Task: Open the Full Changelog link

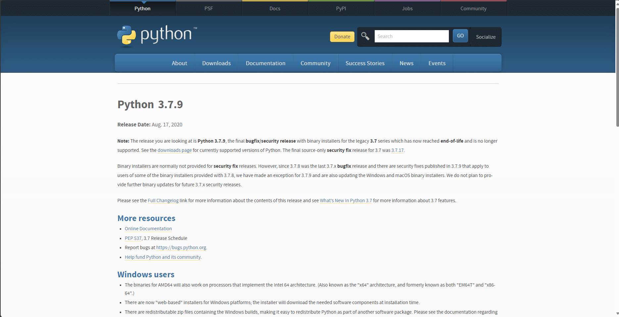Action: pos(163,201)
